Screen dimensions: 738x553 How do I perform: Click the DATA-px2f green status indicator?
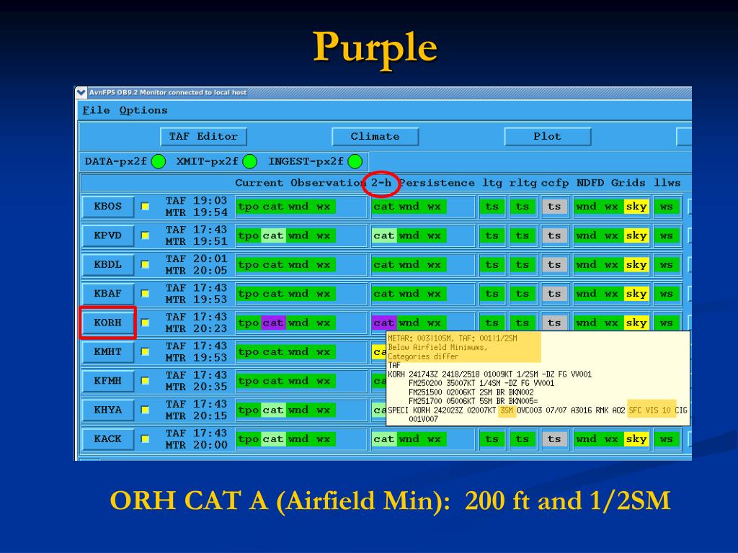click(x=159, y=161)
